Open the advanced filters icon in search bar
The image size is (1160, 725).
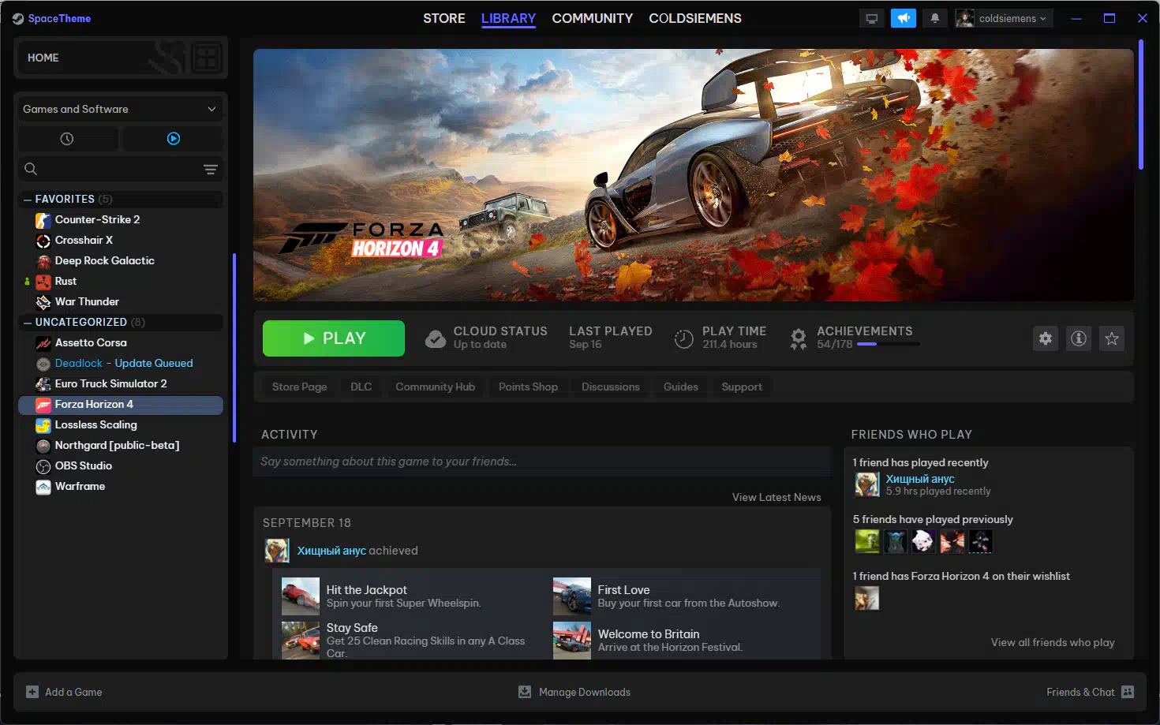[211, 169]
